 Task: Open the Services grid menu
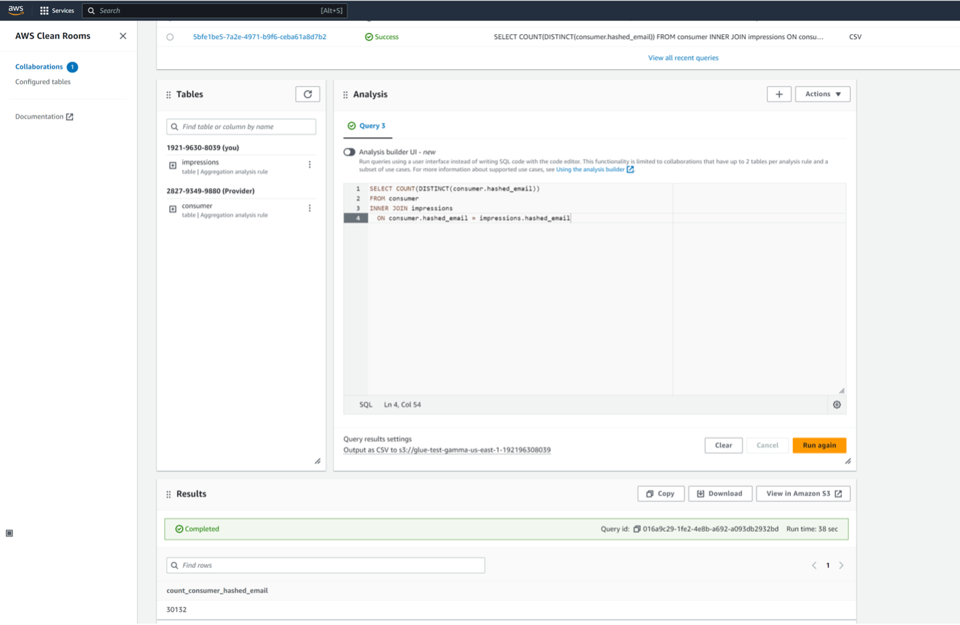[57, 11]
